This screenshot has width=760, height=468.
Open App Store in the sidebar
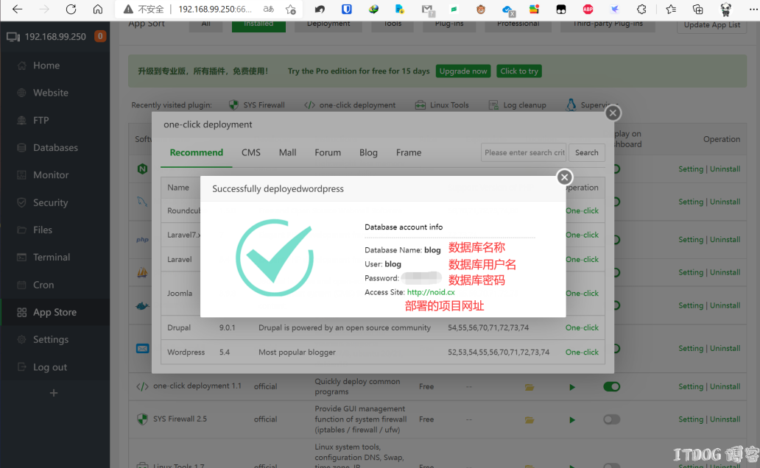coord(54,313)
